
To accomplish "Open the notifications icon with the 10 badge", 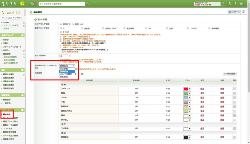I will [x=32, y=4].
